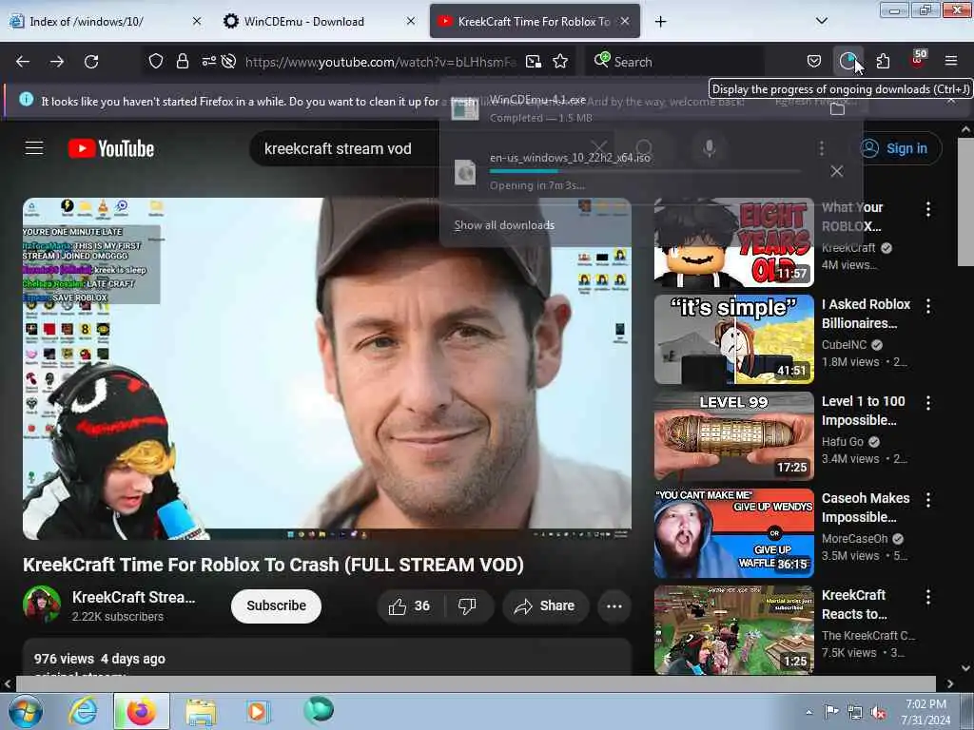This screenshot has height=730, width=974.
Task: Click Show all downloads
Action: coord(504,225)
